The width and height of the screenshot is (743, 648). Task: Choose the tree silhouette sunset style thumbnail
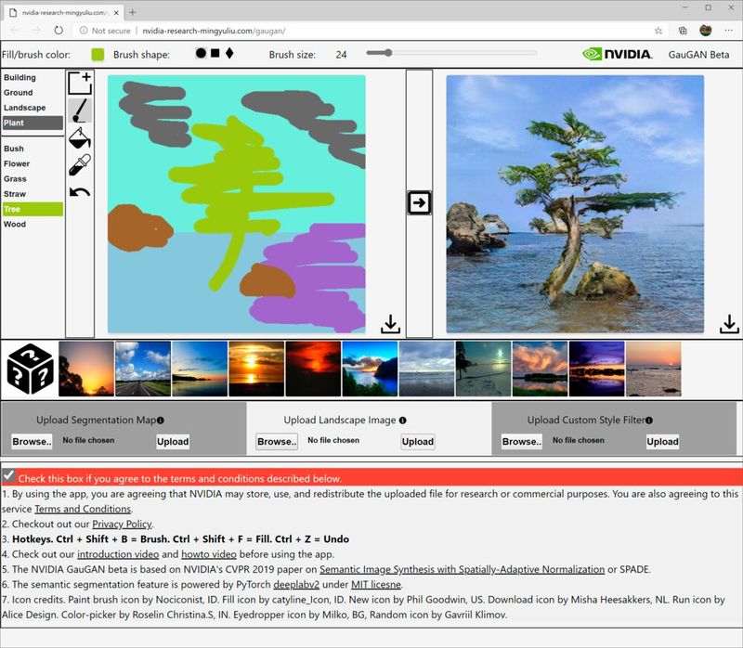pyautogui.click(x=86, y=369)
